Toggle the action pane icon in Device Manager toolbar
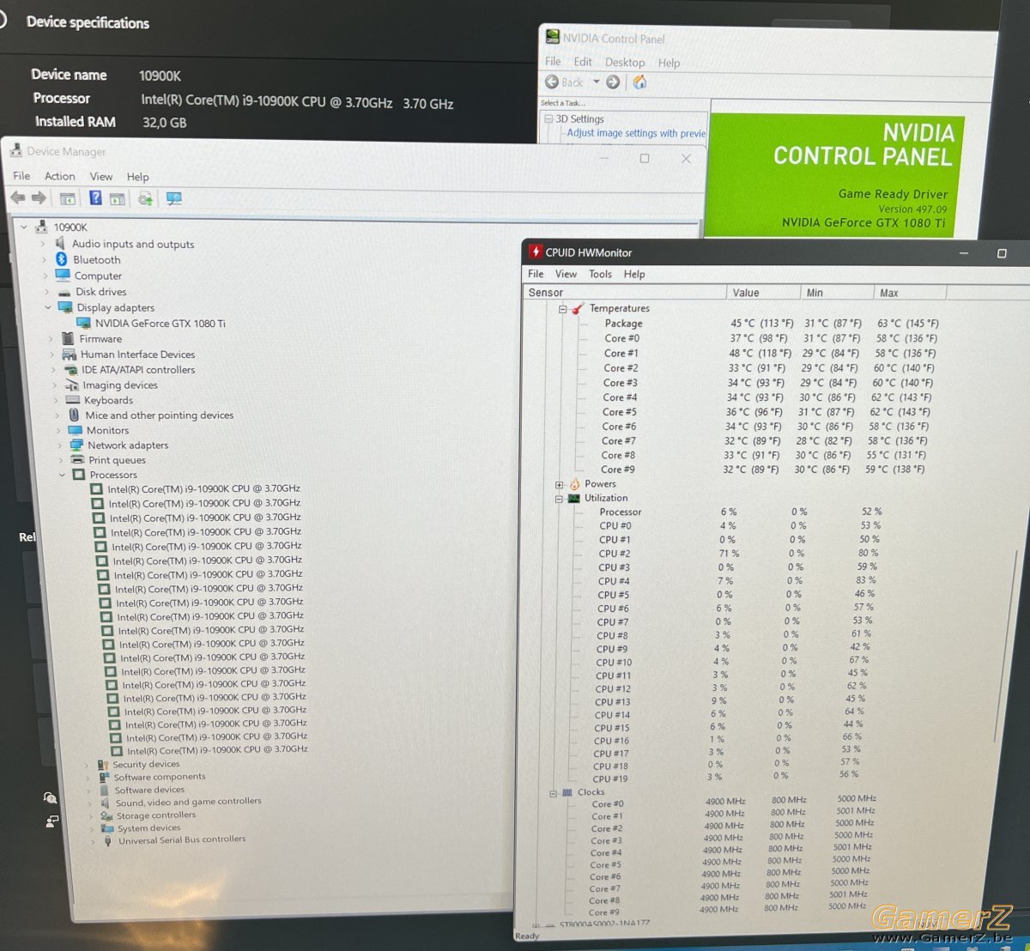 click(117, 199)
